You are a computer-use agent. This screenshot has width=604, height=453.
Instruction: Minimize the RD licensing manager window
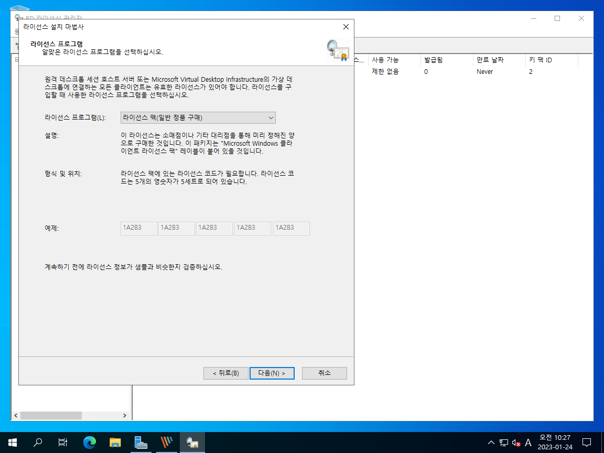click(534, 18)
